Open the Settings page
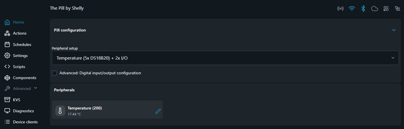Image resolution: width=404 pixels, height=129 pixels. point(20,56)
